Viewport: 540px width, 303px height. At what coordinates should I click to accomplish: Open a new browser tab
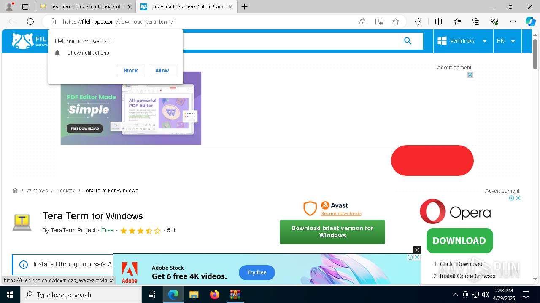point(245,7)
